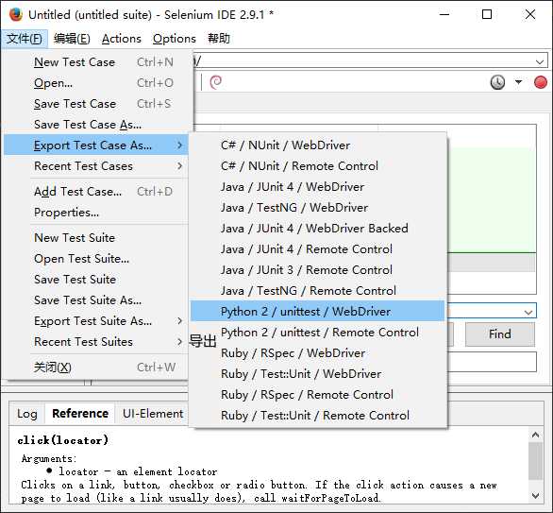The height and width of the screenshot is (513, 553).
Task: Select Save Test Case As...
Action: point(96,125)
